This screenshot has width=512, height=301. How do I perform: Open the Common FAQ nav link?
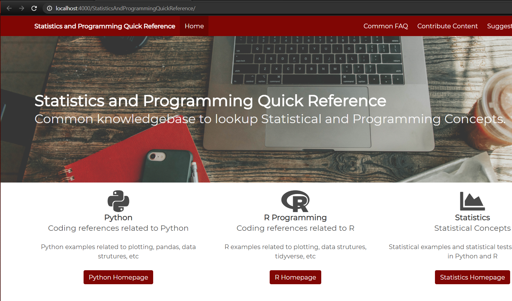tap(386, 26)
